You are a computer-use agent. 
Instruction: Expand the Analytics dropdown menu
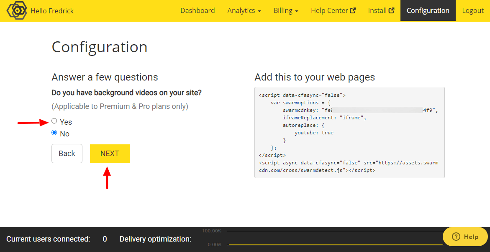(x=244, y=10)
